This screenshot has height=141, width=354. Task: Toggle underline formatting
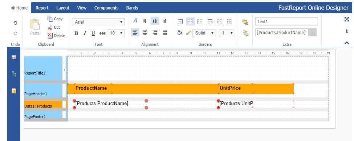(x=93, y=33)
